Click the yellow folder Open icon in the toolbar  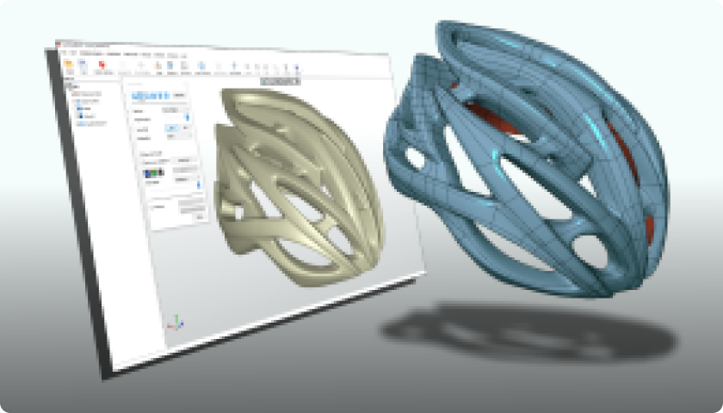(x=70, y=64)
